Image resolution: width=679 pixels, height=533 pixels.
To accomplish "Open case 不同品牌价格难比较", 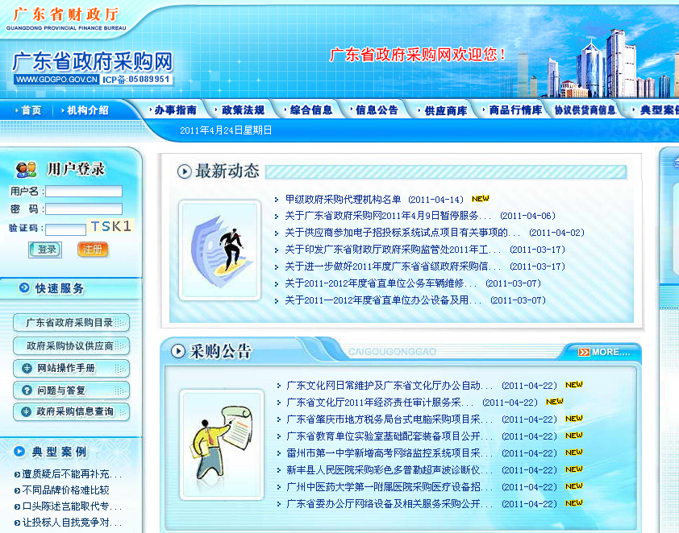I will point(66,490).
